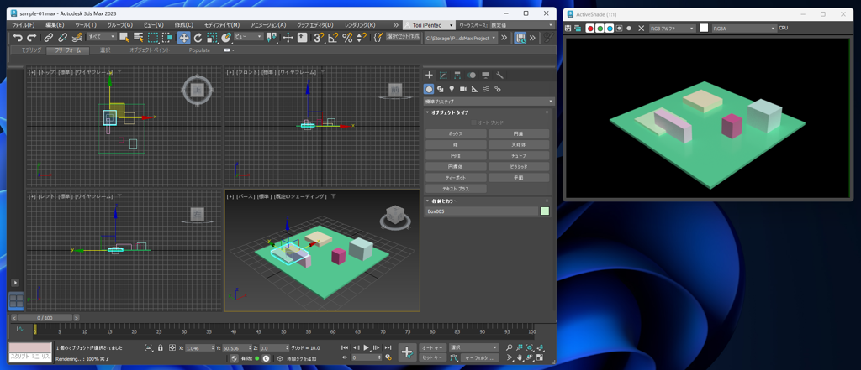This screenshot has width=861, height=370.
Task: Click the Maximize Viewport Toggle icon
Action: click(540, 358)
